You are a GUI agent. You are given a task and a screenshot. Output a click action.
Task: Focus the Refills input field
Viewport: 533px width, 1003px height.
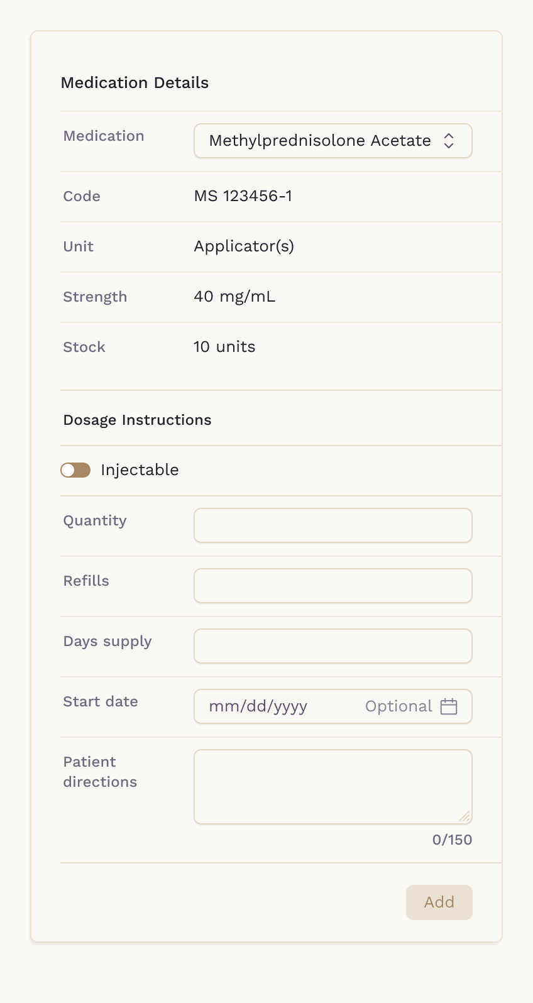(x=333, y=586)
